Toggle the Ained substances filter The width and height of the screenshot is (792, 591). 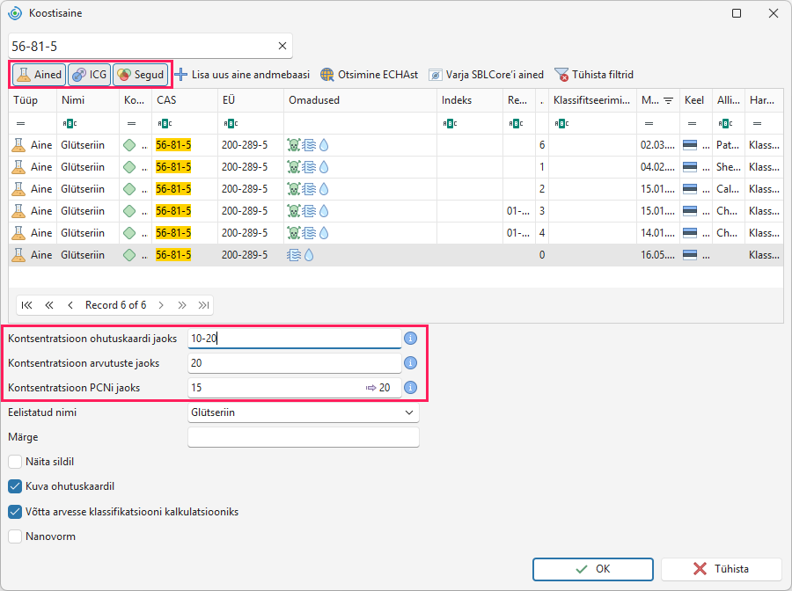(39, 75)
